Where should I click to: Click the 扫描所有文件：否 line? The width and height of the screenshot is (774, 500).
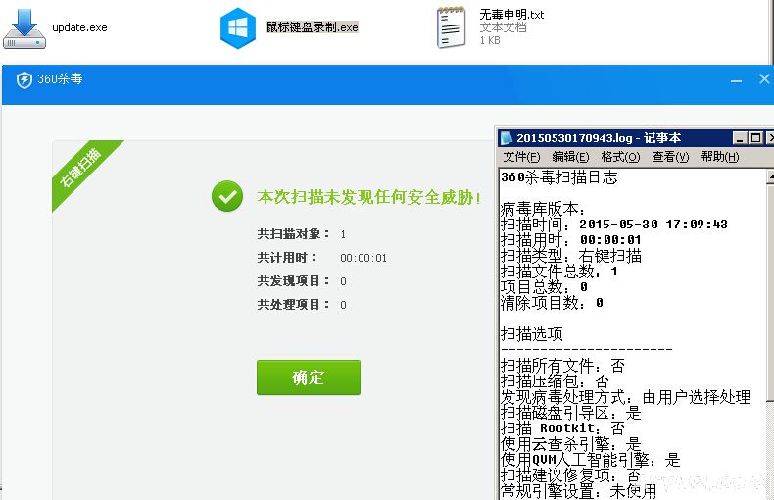pos(562,366)
